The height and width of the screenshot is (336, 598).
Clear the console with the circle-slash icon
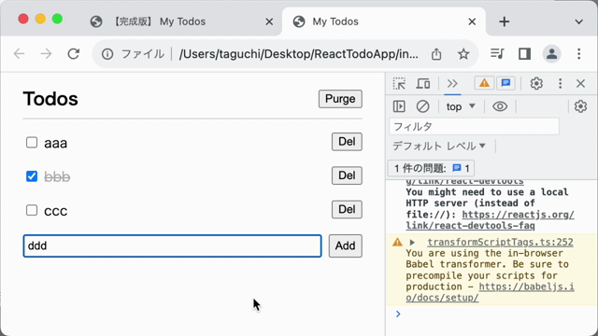point(422,106)
